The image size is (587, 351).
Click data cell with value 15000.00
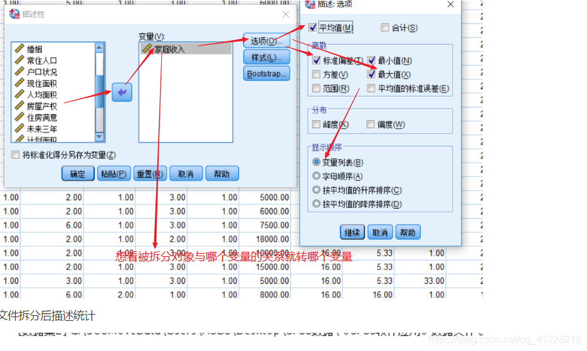tap(264, 267)
